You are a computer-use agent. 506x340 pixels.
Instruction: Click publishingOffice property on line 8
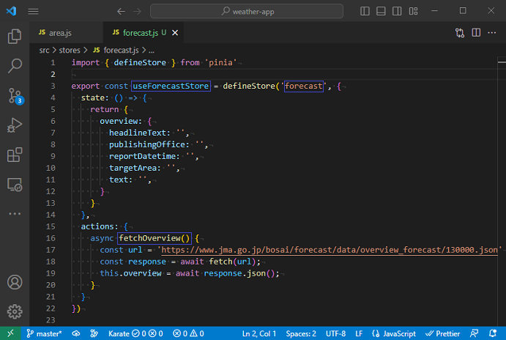(147, 144)
